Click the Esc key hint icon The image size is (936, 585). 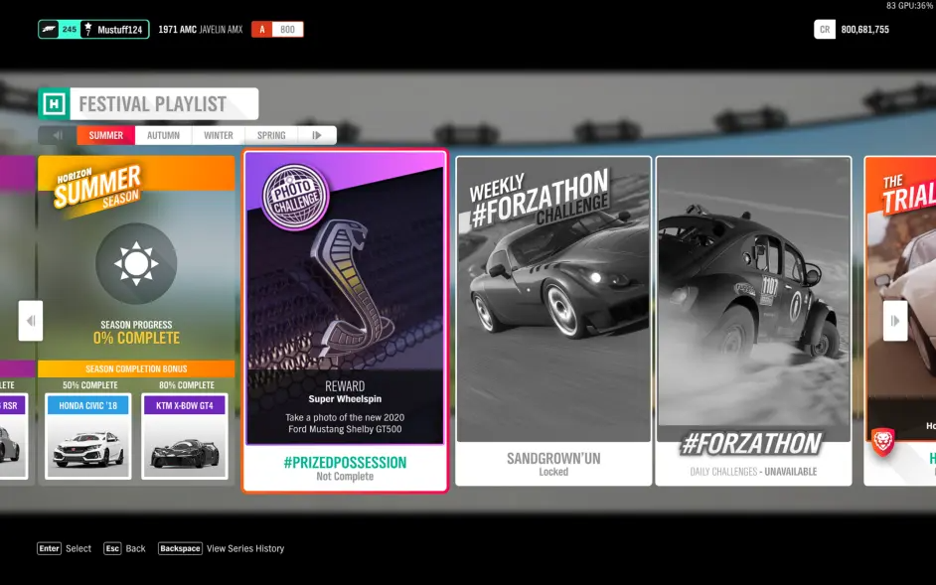coord(113,548)
